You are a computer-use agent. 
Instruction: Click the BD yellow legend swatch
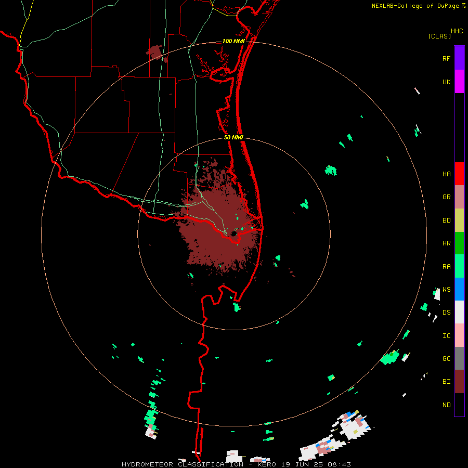tap(459, 220)
